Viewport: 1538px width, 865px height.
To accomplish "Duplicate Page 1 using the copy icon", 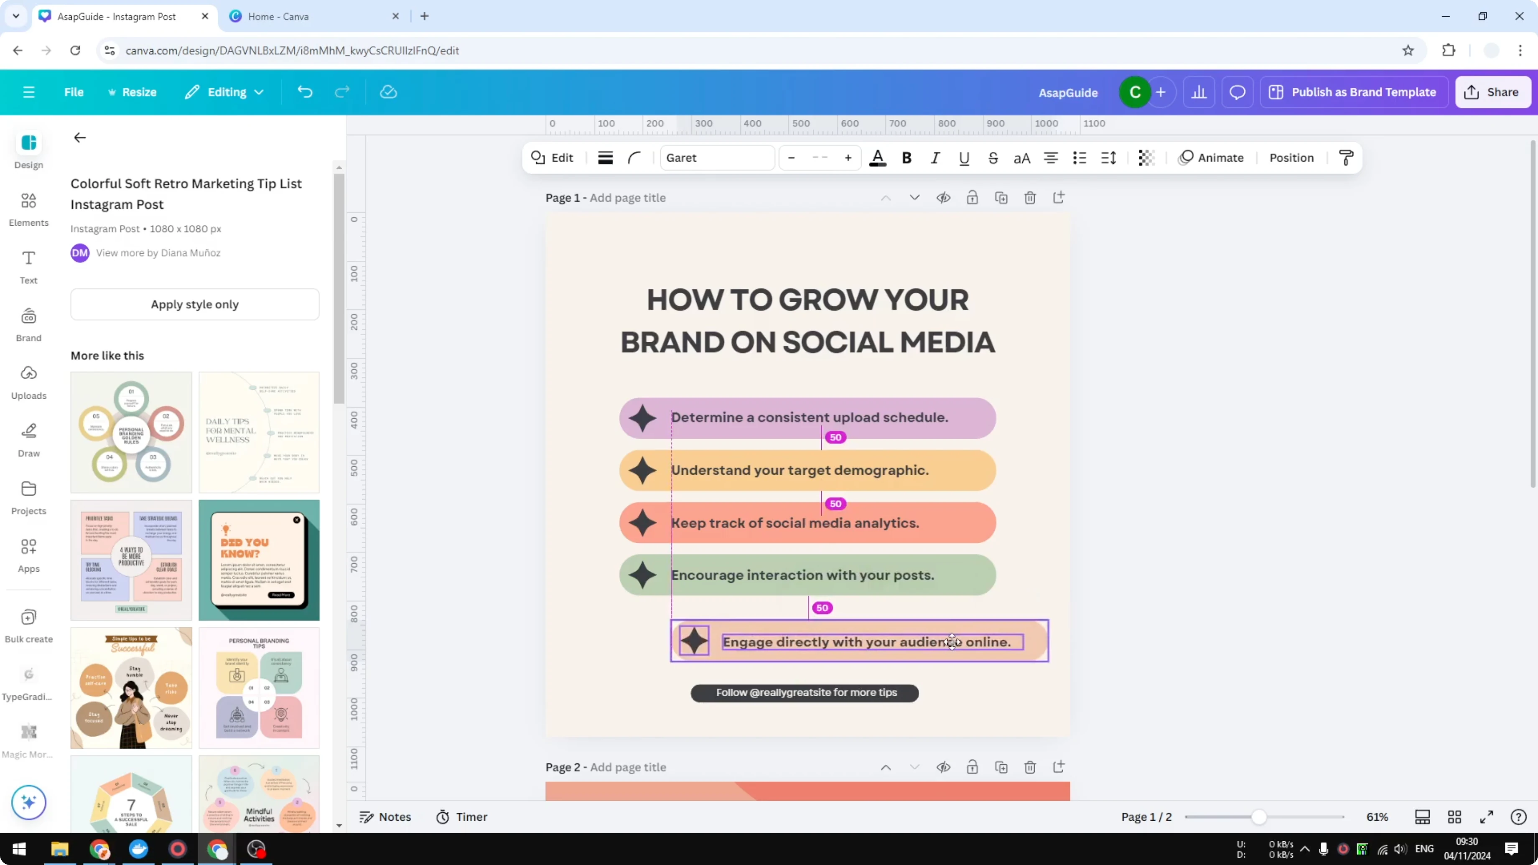I will 1002,198.
